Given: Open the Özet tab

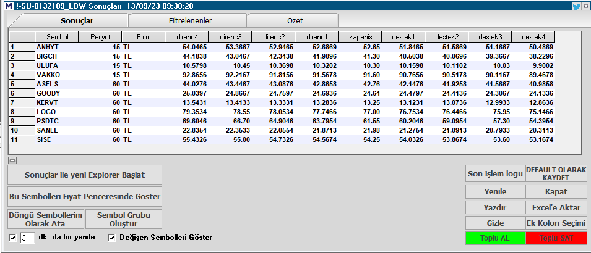Looking at the screenshot, I should coord(295,21).
